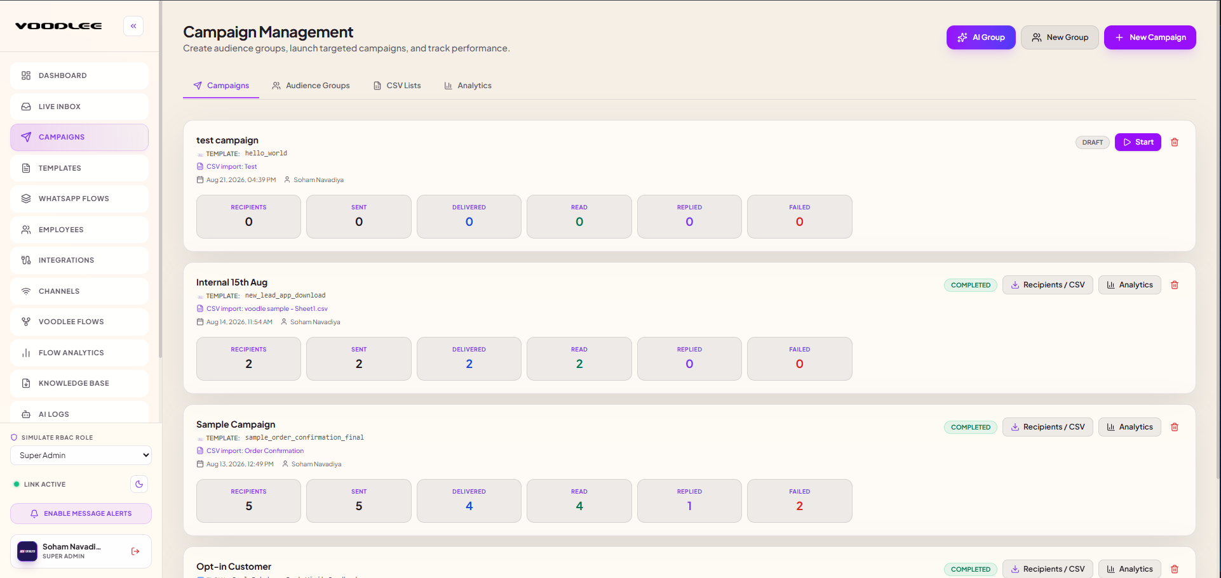This screenshot has width=1221, height=578.
Task: Switch to the Analytics tab
Action: pos(468,86)
